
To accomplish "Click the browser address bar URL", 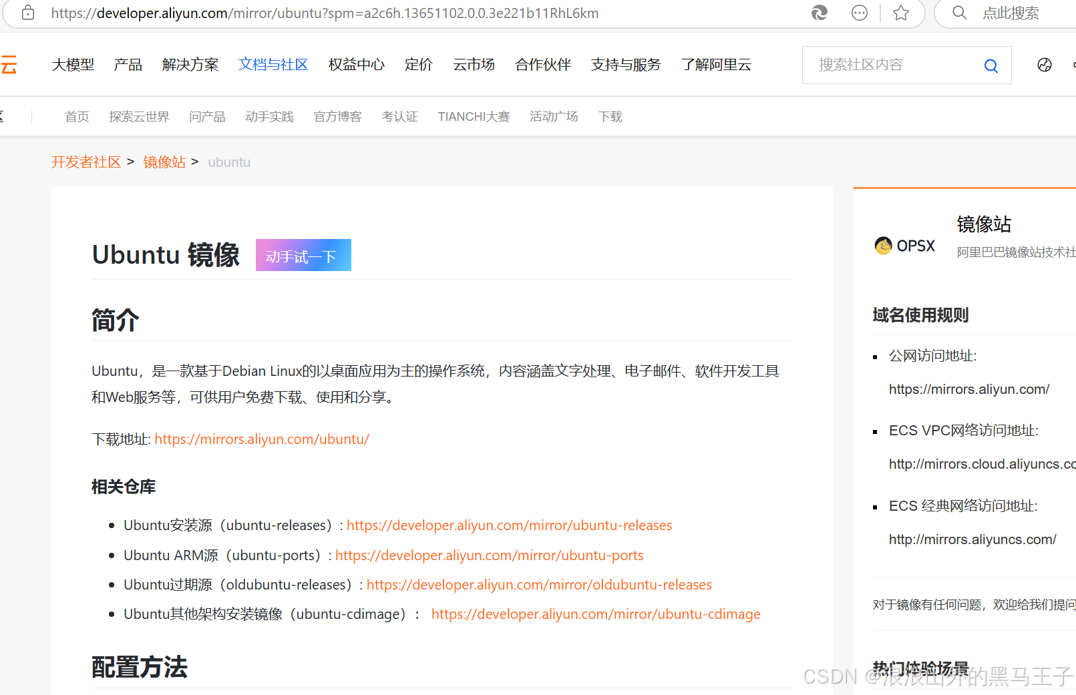I will (x=325, y=13).
